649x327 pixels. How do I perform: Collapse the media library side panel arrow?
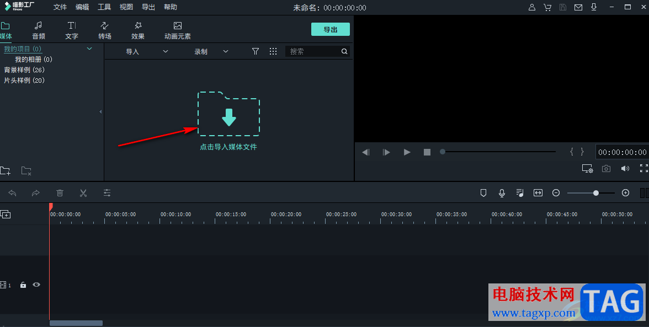[x=100, y=111]
